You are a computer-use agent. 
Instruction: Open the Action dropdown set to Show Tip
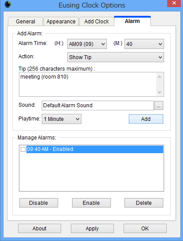(x=116, y=57)
